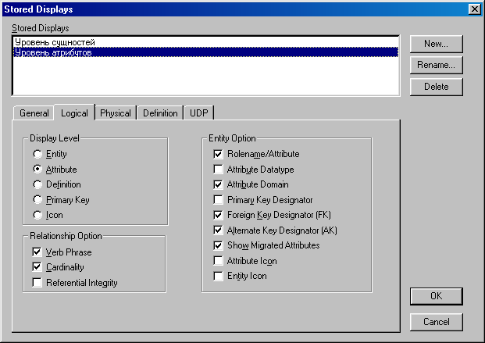The image size is (485, 343).
Task: Enable the Referential Integrity checkbox
Action: [37, 282]
